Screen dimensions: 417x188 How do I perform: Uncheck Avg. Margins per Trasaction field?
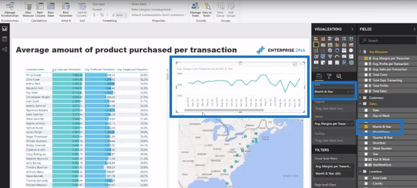coord(366,58)
